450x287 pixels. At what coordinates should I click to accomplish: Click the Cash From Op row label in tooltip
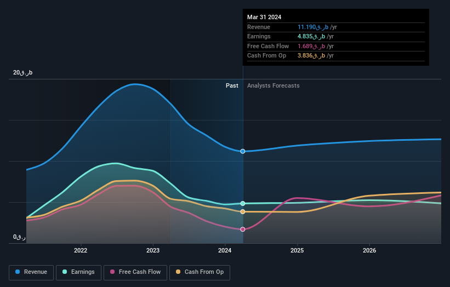tap(266, 56)
